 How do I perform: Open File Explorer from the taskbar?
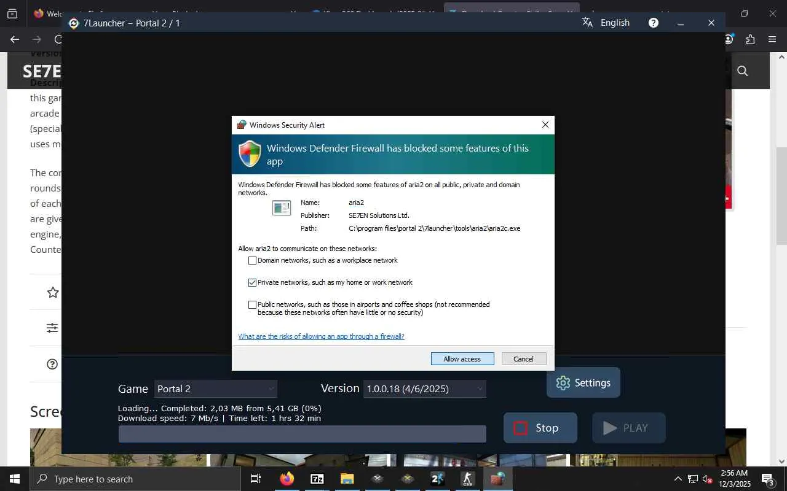(347, 479)
